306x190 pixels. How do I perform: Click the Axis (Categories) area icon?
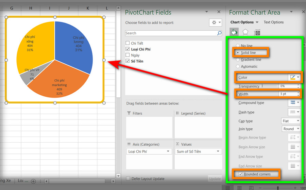coord(129,144)
